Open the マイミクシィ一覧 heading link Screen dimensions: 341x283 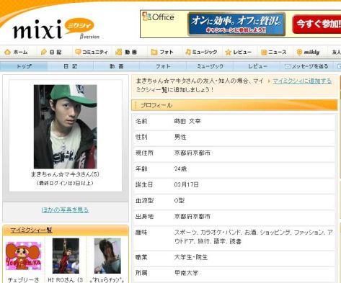(31, 230)
